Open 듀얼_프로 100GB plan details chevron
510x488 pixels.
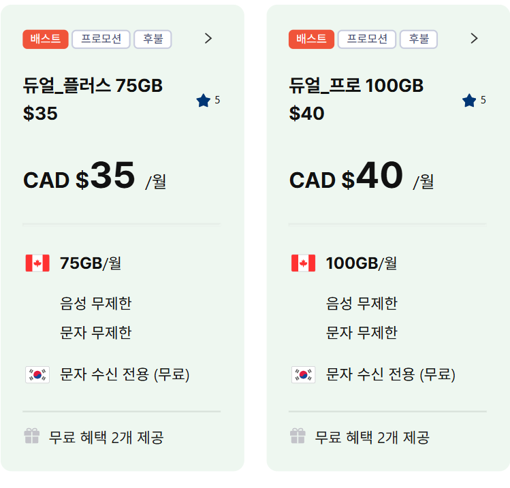475,39
